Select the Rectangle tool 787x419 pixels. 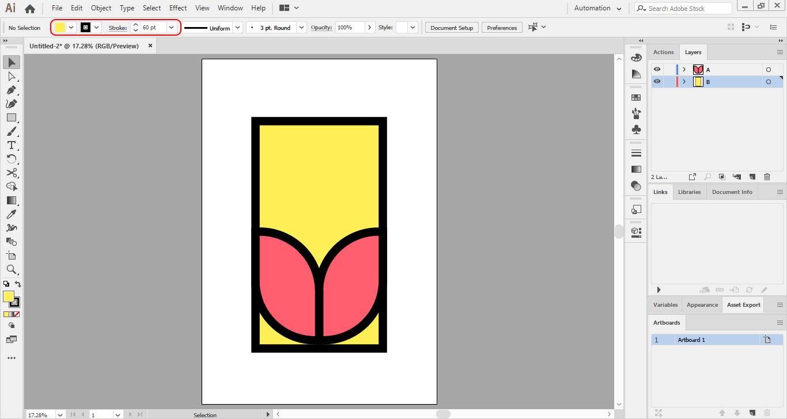pyautogui.click(x=11, y=117)
